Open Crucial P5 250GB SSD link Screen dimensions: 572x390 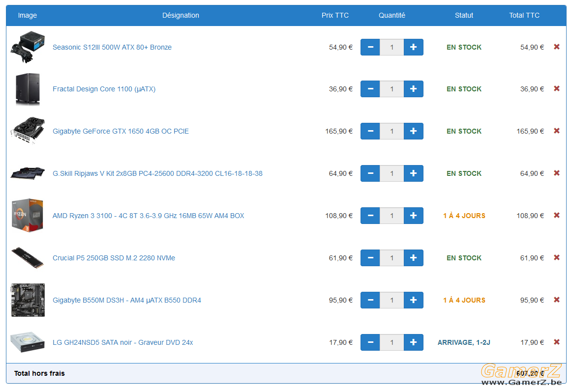click(114, 258)
